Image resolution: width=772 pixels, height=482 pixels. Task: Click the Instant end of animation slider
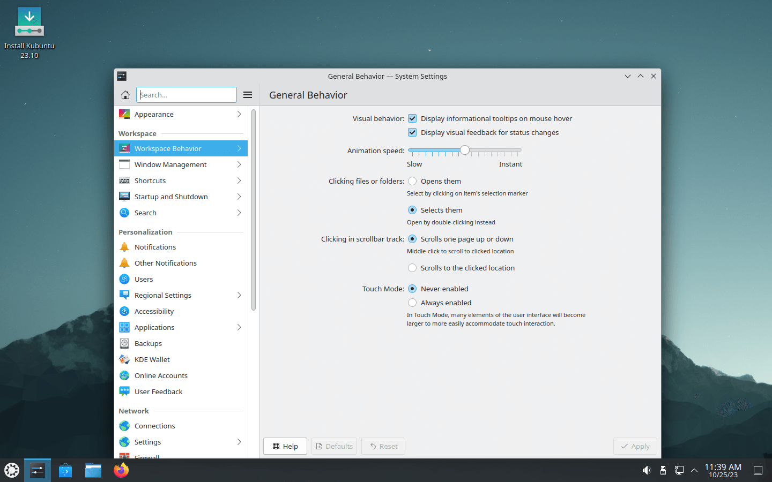(x=510, y=164)
